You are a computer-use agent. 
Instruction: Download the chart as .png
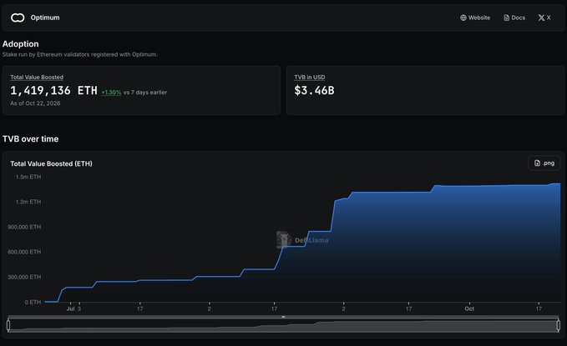(x=544, y=163)
